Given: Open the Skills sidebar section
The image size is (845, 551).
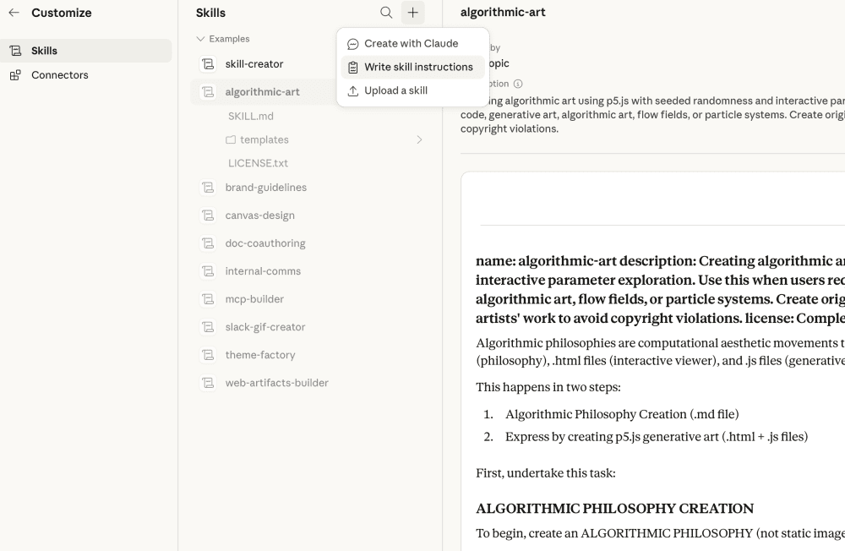Looking at the screenshot, I should [86, 51].
